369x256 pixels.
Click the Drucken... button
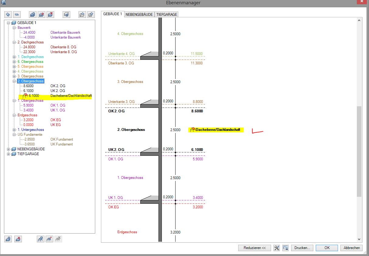coord(302,248)
